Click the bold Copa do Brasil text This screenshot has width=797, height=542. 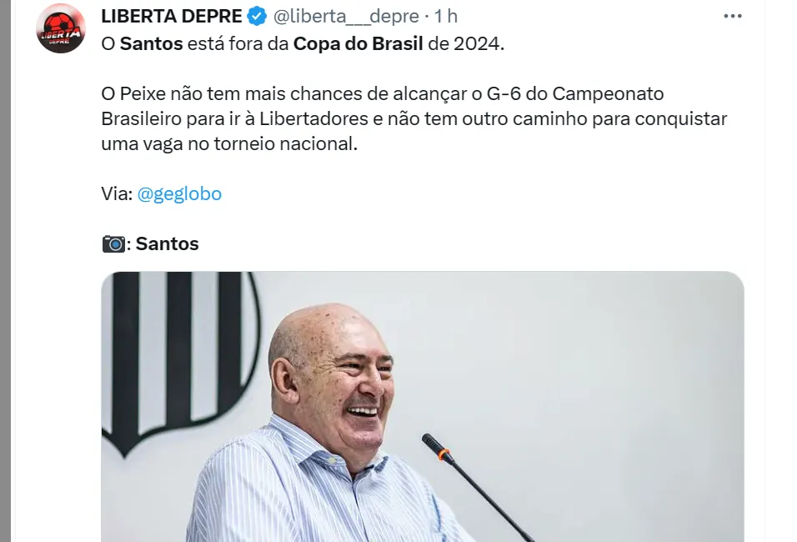(x=358, y=43)
